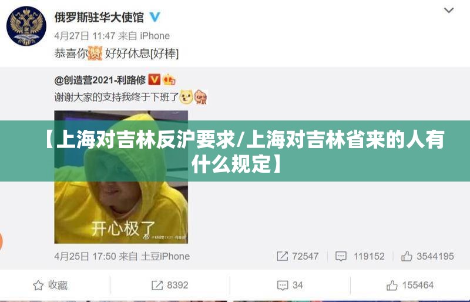This screenshot has width=470, height=302.
Task: Open the yellow hoodie meme image
Action: point(121,177)
